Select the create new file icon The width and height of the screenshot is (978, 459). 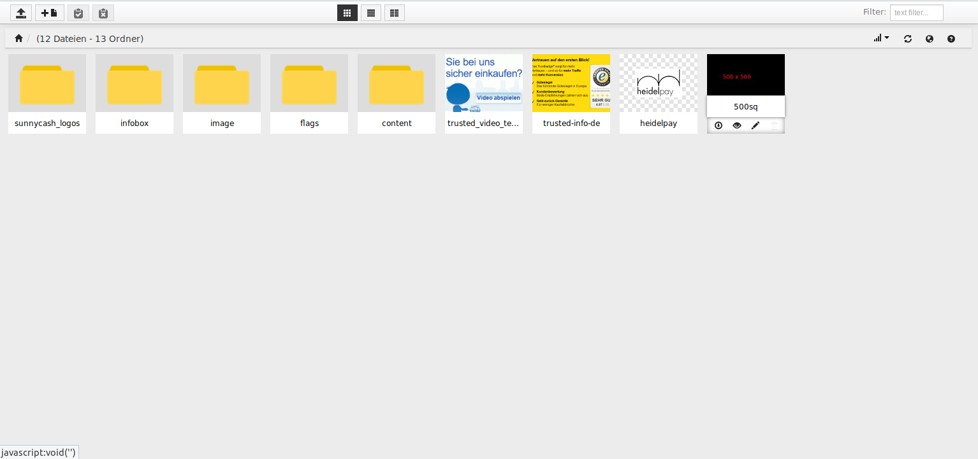[x=49, y=12]
